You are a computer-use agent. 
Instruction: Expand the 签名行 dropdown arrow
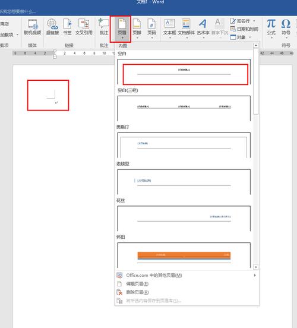pyautogui.click(x=254, y=21)
